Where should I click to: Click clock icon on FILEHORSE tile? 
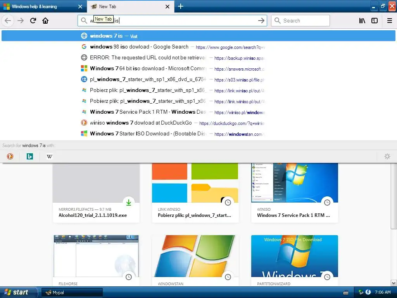[x=129, y=277]
